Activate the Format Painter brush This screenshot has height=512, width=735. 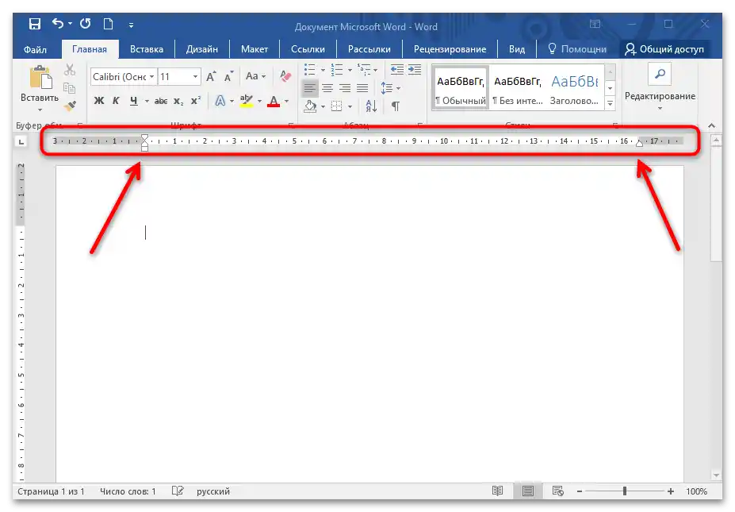(x=70, y=106)
